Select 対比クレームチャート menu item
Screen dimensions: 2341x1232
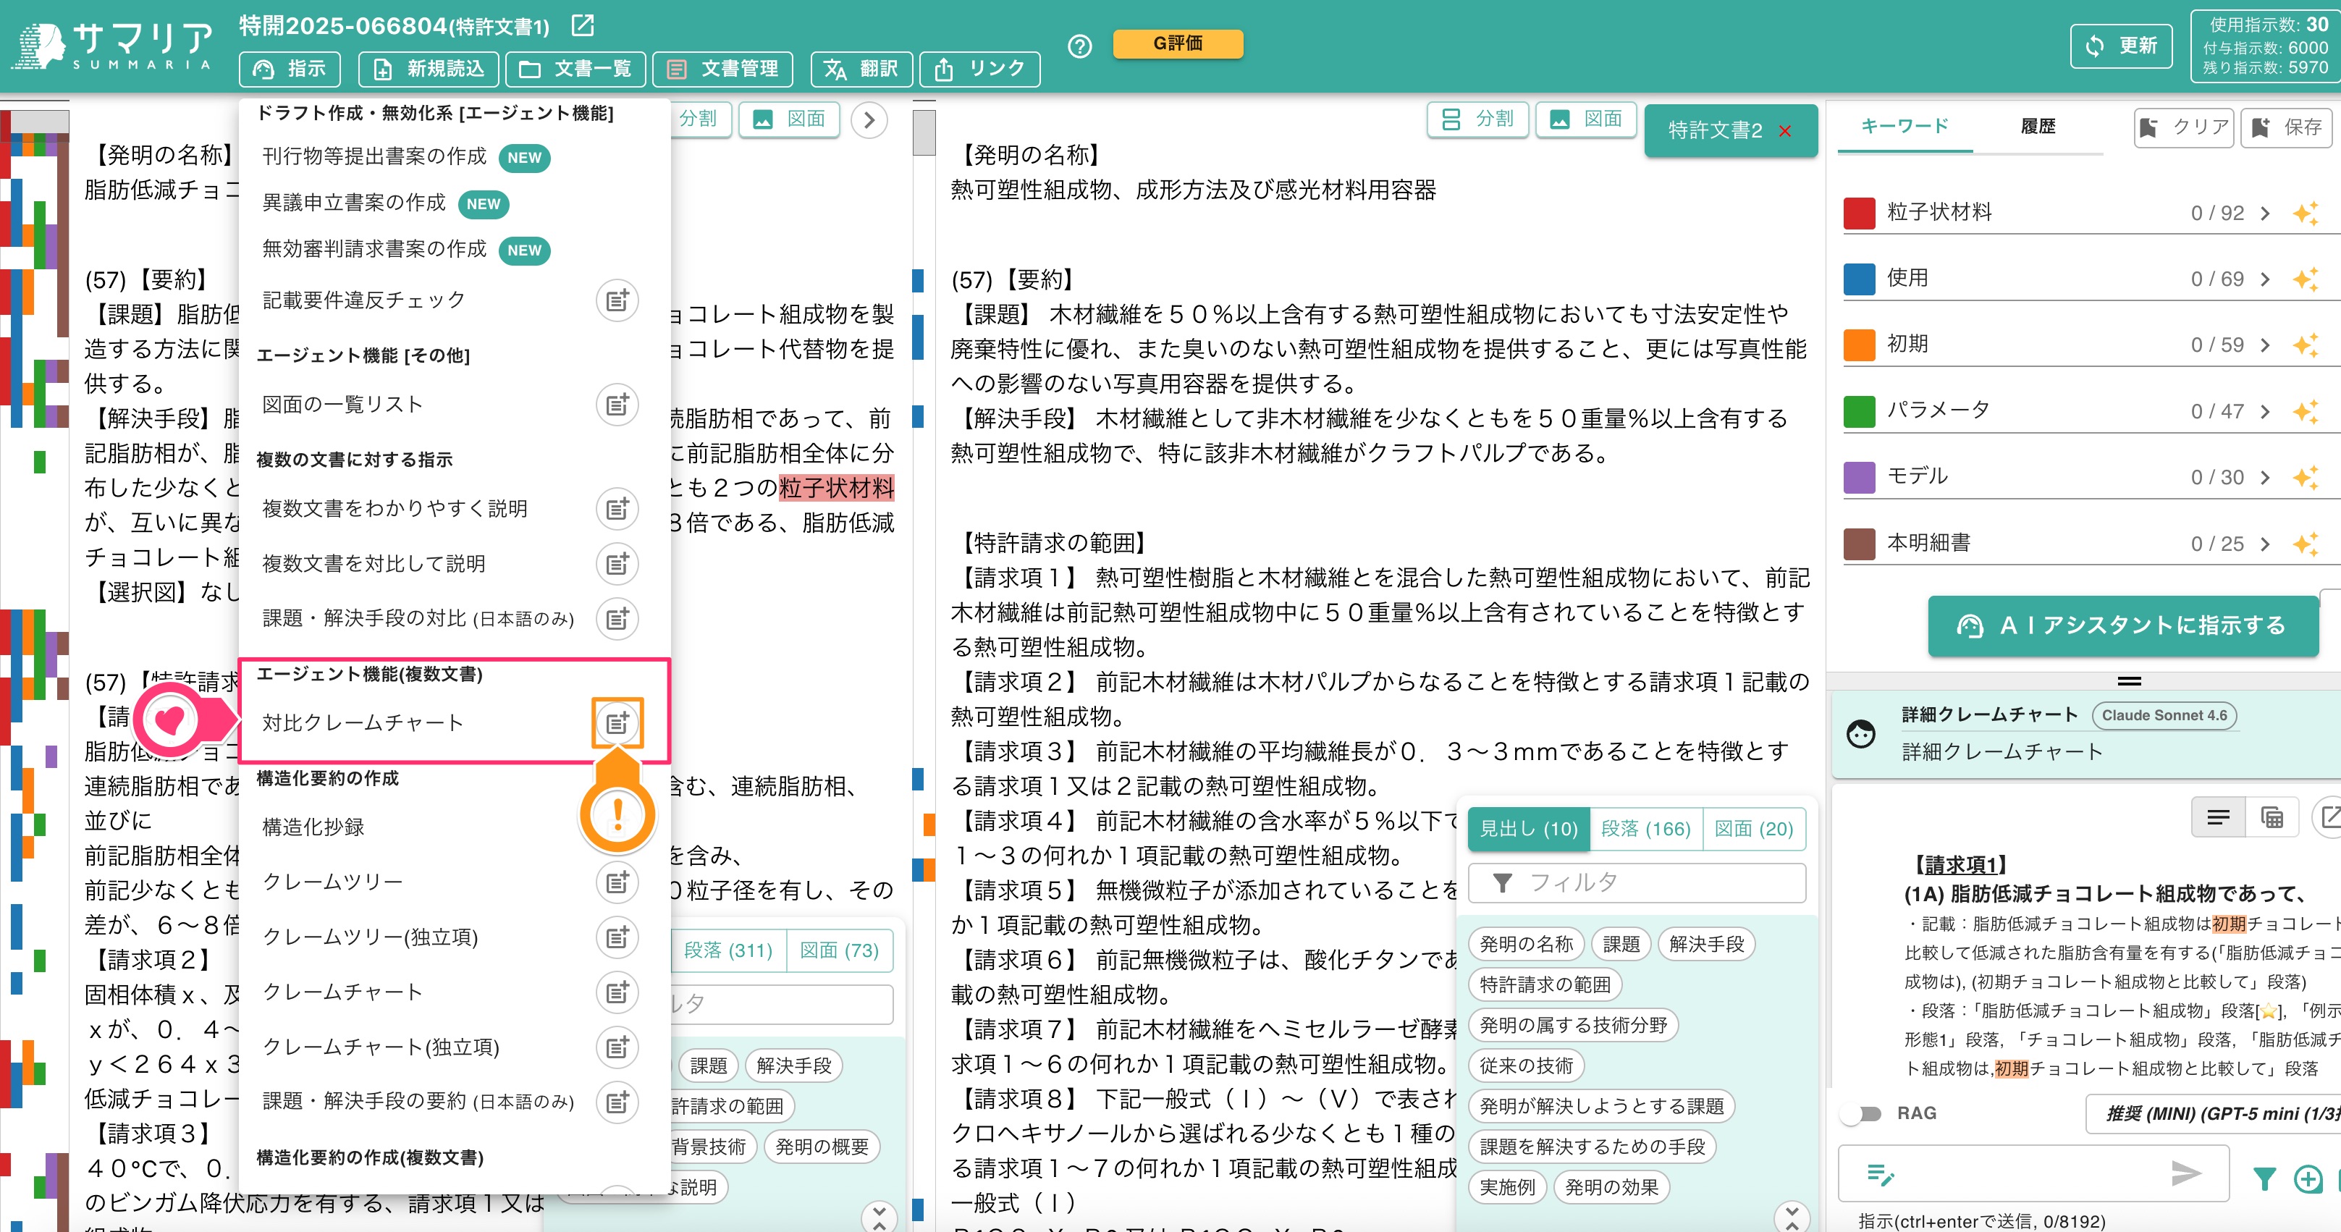coord(363,723)
